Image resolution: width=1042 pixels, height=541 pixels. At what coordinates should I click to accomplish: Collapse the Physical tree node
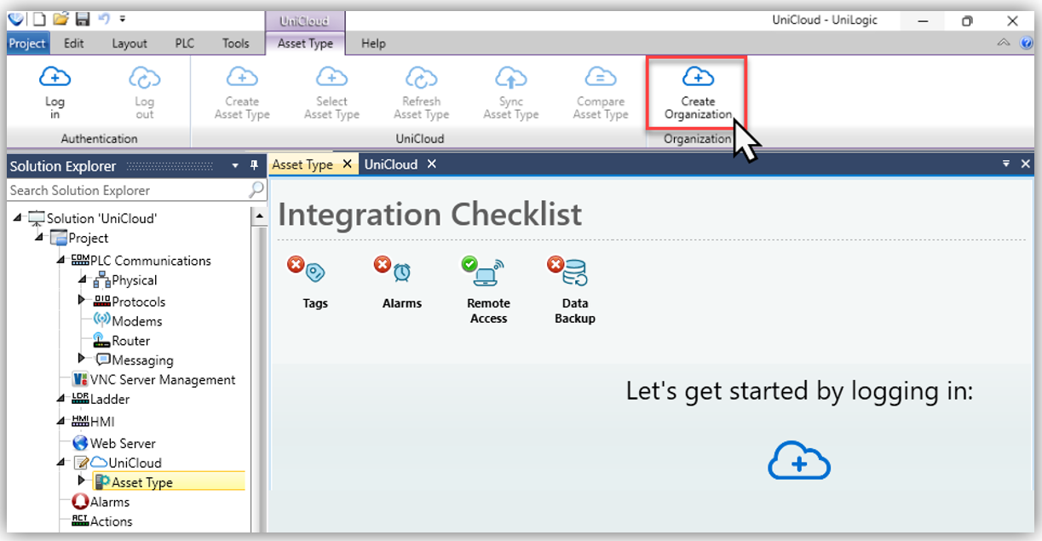click(83, 280)
